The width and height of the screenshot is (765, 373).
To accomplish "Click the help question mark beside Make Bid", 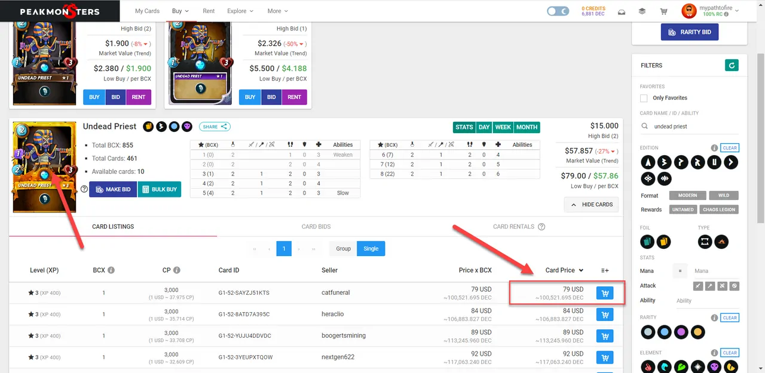I will (x=84, y=189).
